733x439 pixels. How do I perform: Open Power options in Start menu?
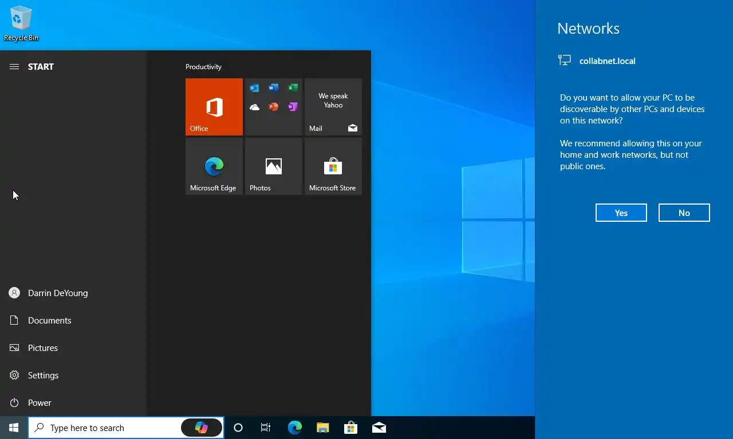(73, 403)
